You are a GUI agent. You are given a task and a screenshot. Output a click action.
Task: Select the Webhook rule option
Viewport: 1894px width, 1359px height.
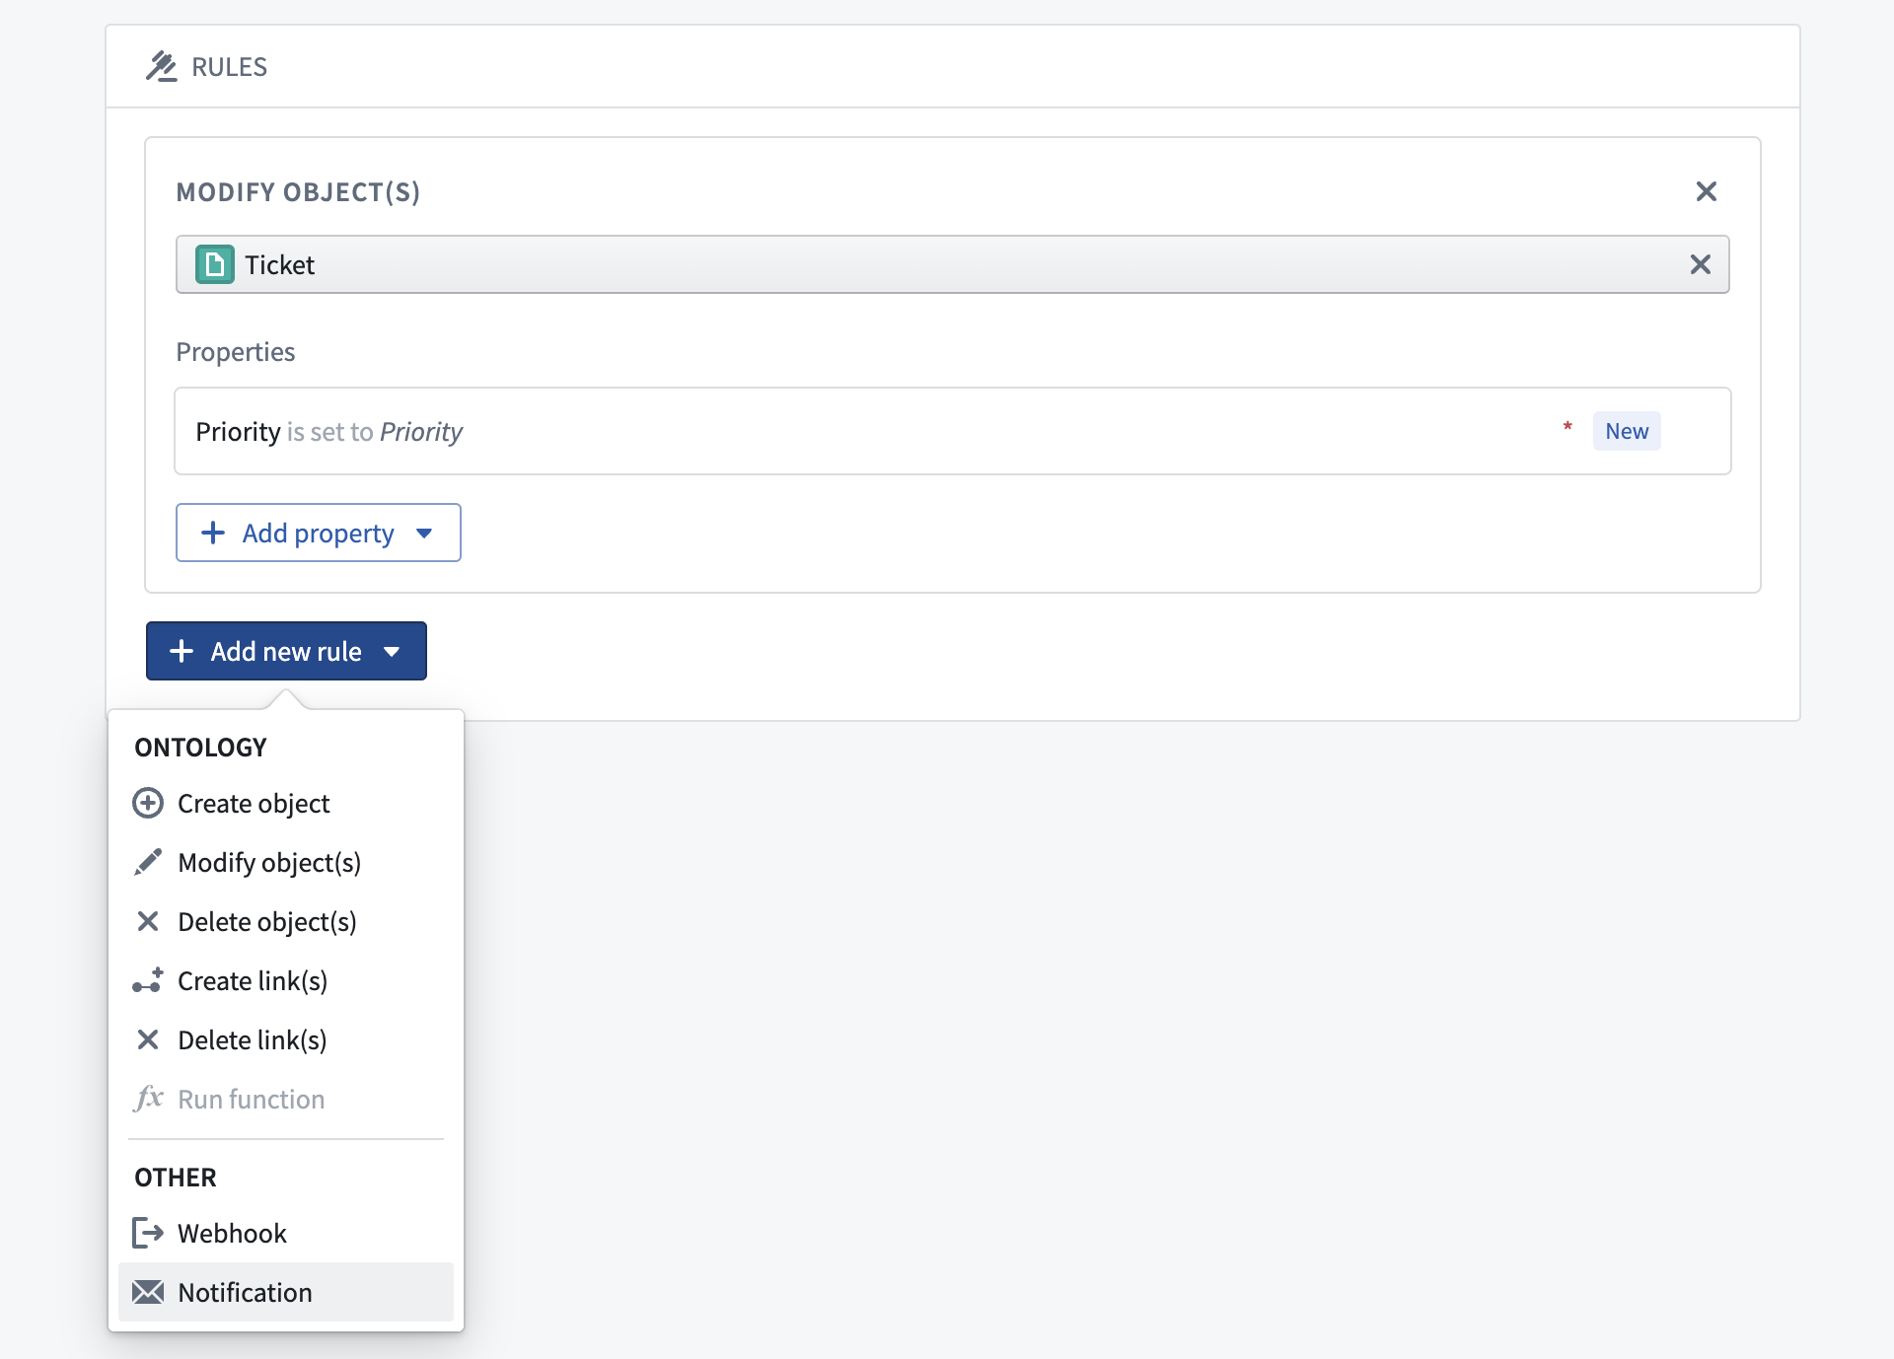(286, 1233)
